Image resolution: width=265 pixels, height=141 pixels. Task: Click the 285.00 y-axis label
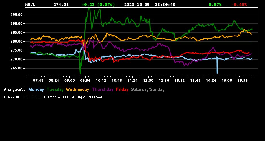click(17, 32)
